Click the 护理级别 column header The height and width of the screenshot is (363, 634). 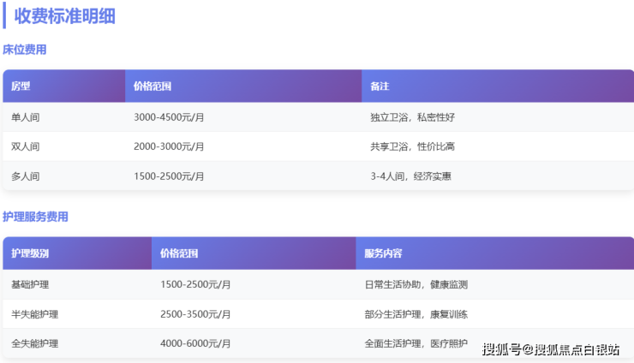(30, 253)
